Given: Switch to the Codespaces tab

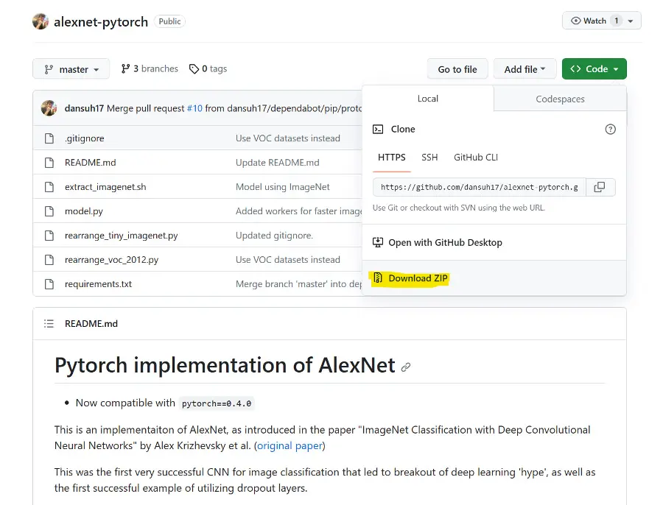Looking at the screenshot, I should (x=560, y=99).
